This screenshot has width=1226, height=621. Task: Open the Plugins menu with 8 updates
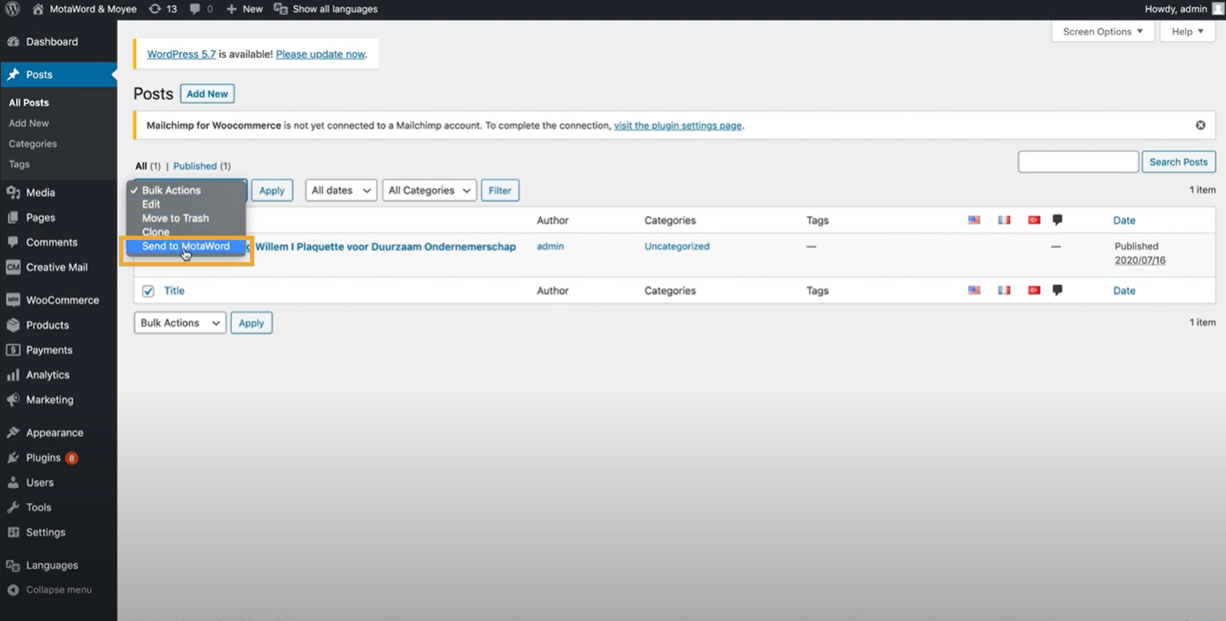click(x=43, y=457)
